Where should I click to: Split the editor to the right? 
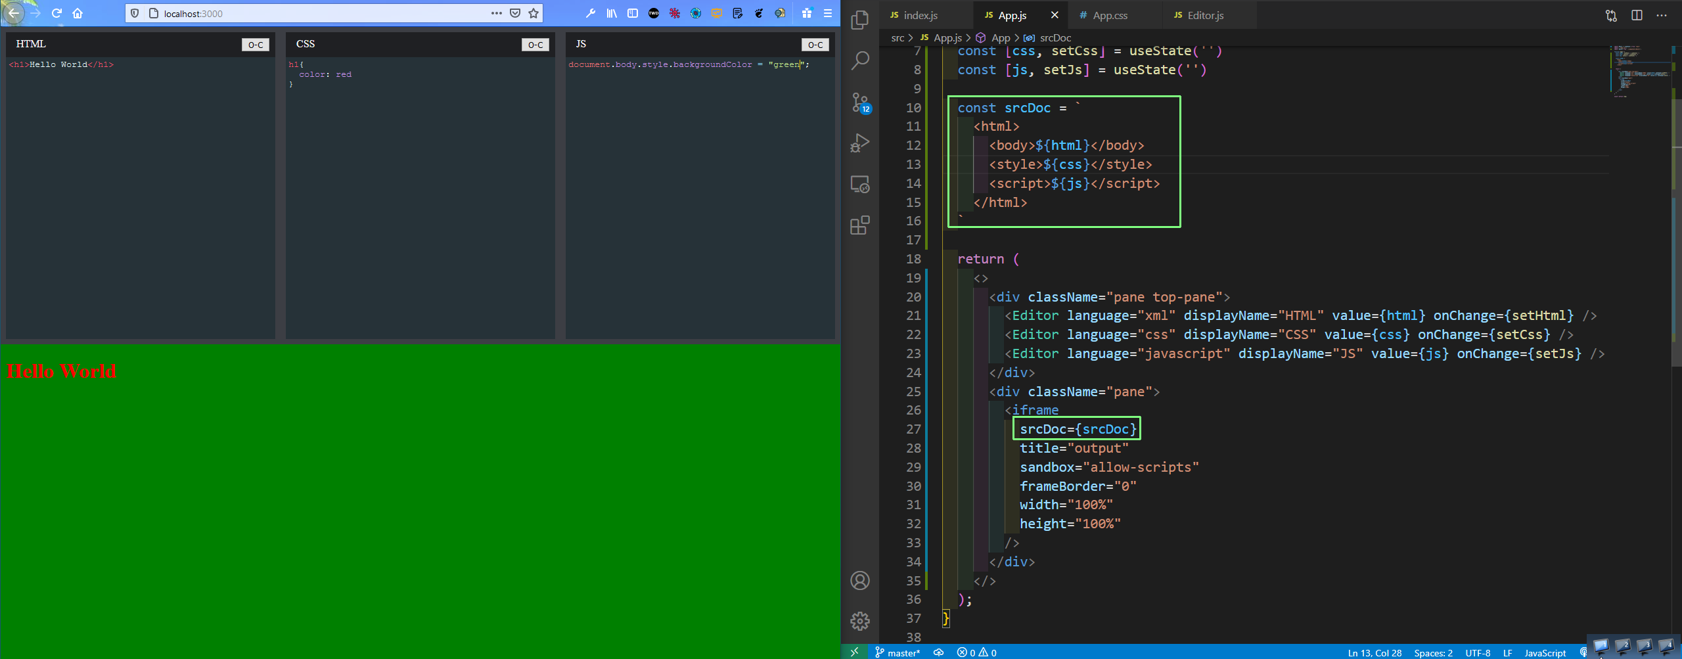(1637, 15)
